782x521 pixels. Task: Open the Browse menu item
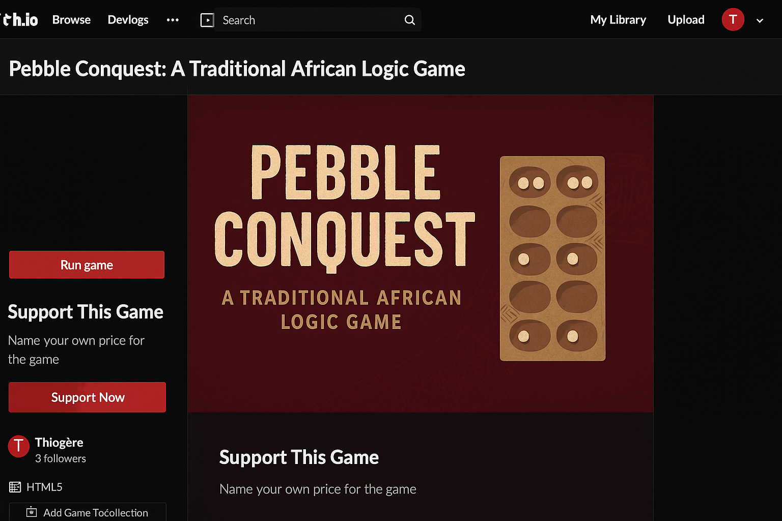71,20
